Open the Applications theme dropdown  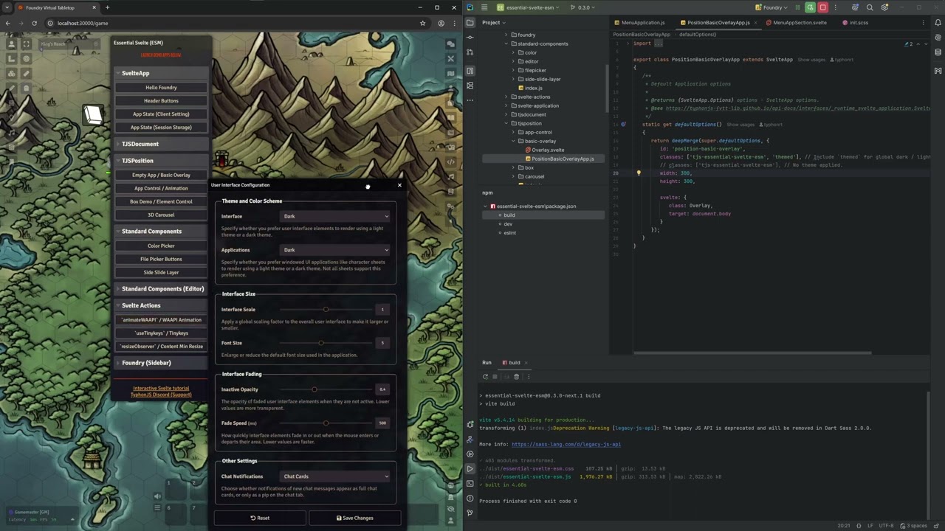point(336,250)
